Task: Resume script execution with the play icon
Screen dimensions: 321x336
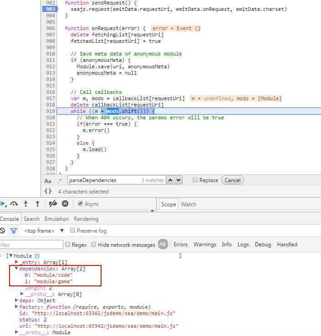Action: point(3,204)
